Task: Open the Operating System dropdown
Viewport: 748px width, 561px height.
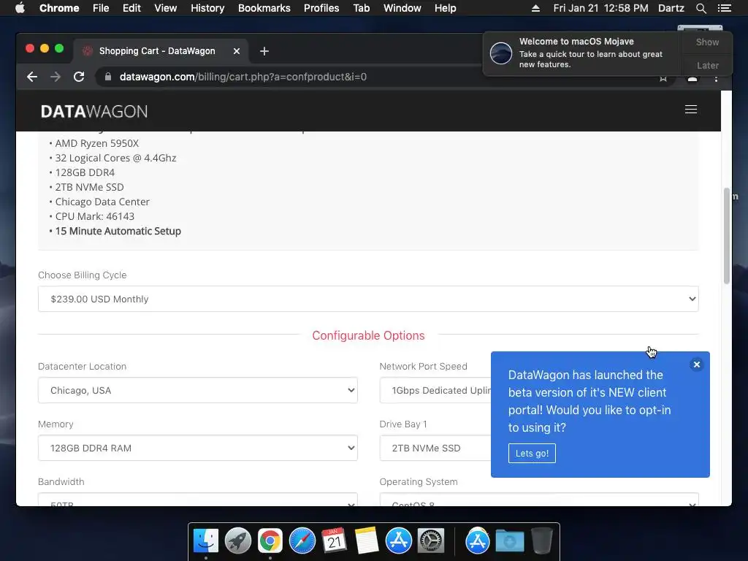Action: tap(539, 500)
